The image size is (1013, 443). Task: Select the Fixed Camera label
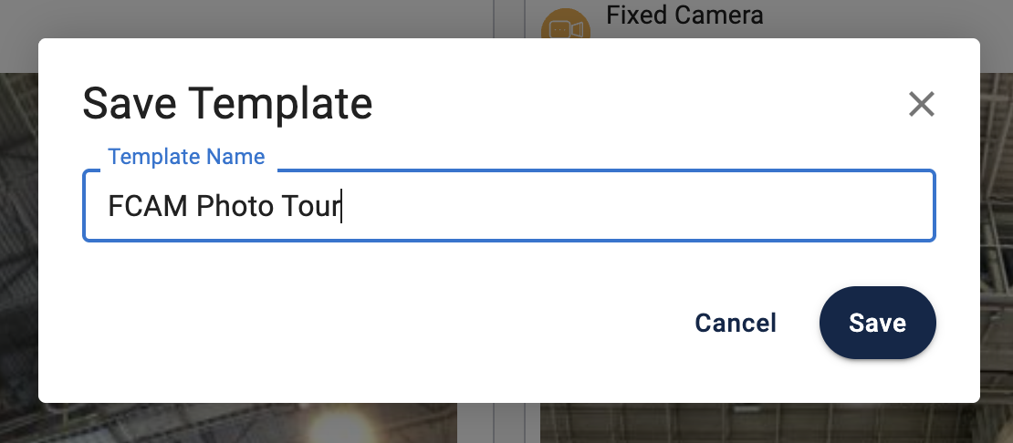pos(684,15)
